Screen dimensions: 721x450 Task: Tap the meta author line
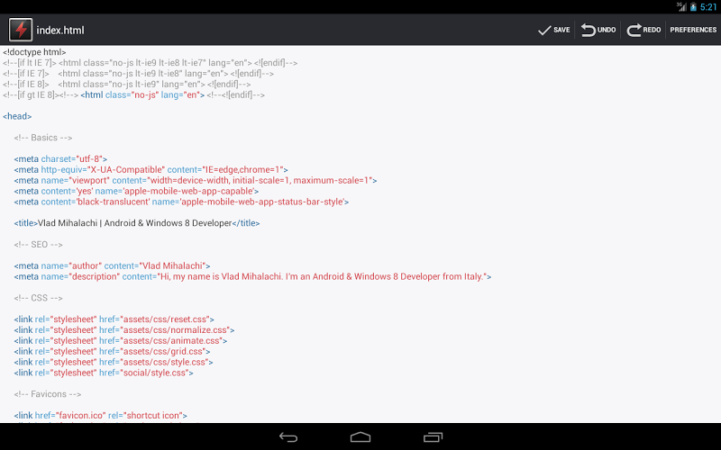click(112, 265)
